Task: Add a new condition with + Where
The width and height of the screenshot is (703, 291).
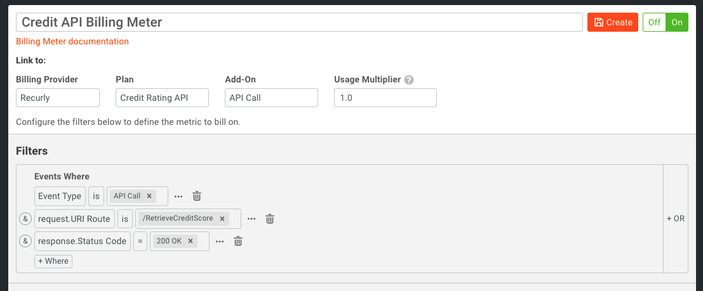Action: coord(53,261)
